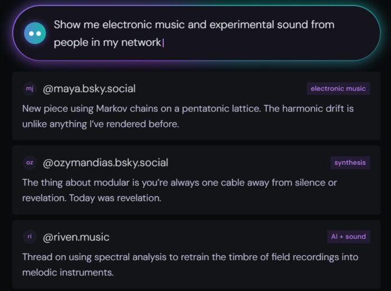
Task: Select the AI + sound tag
Action: point(349,237)
